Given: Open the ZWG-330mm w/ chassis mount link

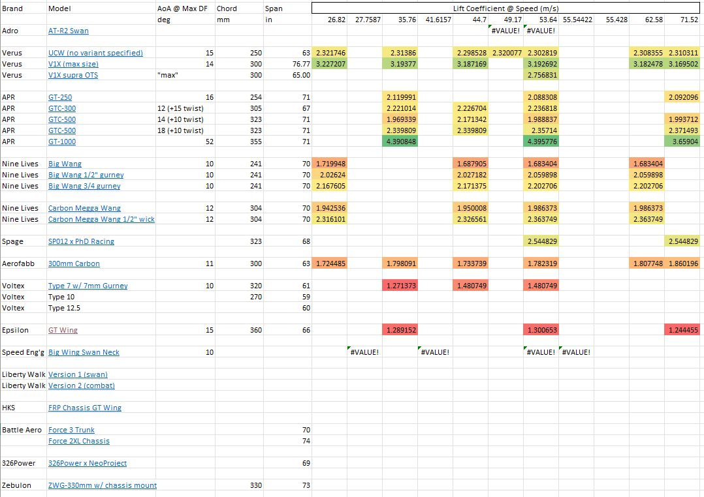Looking at the screenshot, I should click(x=103, y=485).
